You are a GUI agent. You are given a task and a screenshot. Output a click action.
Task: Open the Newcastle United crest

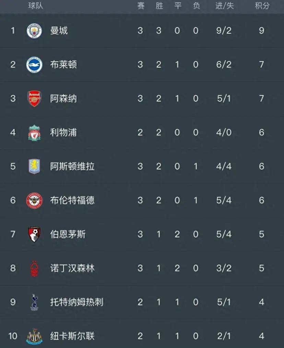(34, 336)
